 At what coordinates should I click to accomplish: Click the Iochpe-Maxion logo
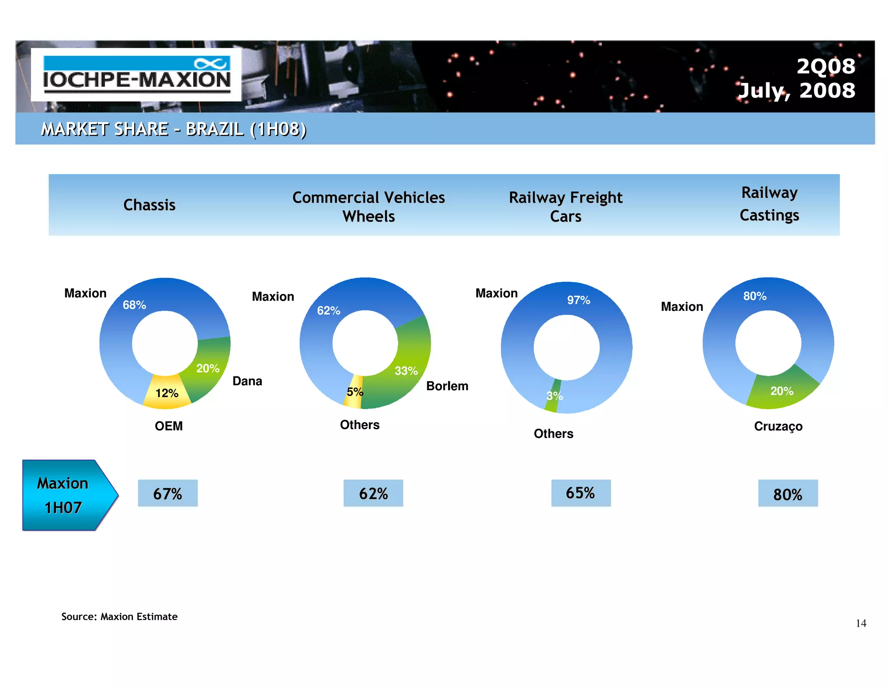click(136, 75)
